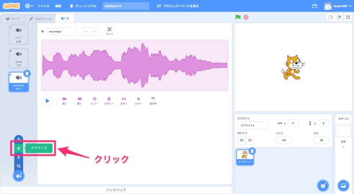The height and width of the screenshot is (194, 354).
Task: Hide the sprite with crossed-eye icon
Action: pyautogui.click(x=250, y=140)
